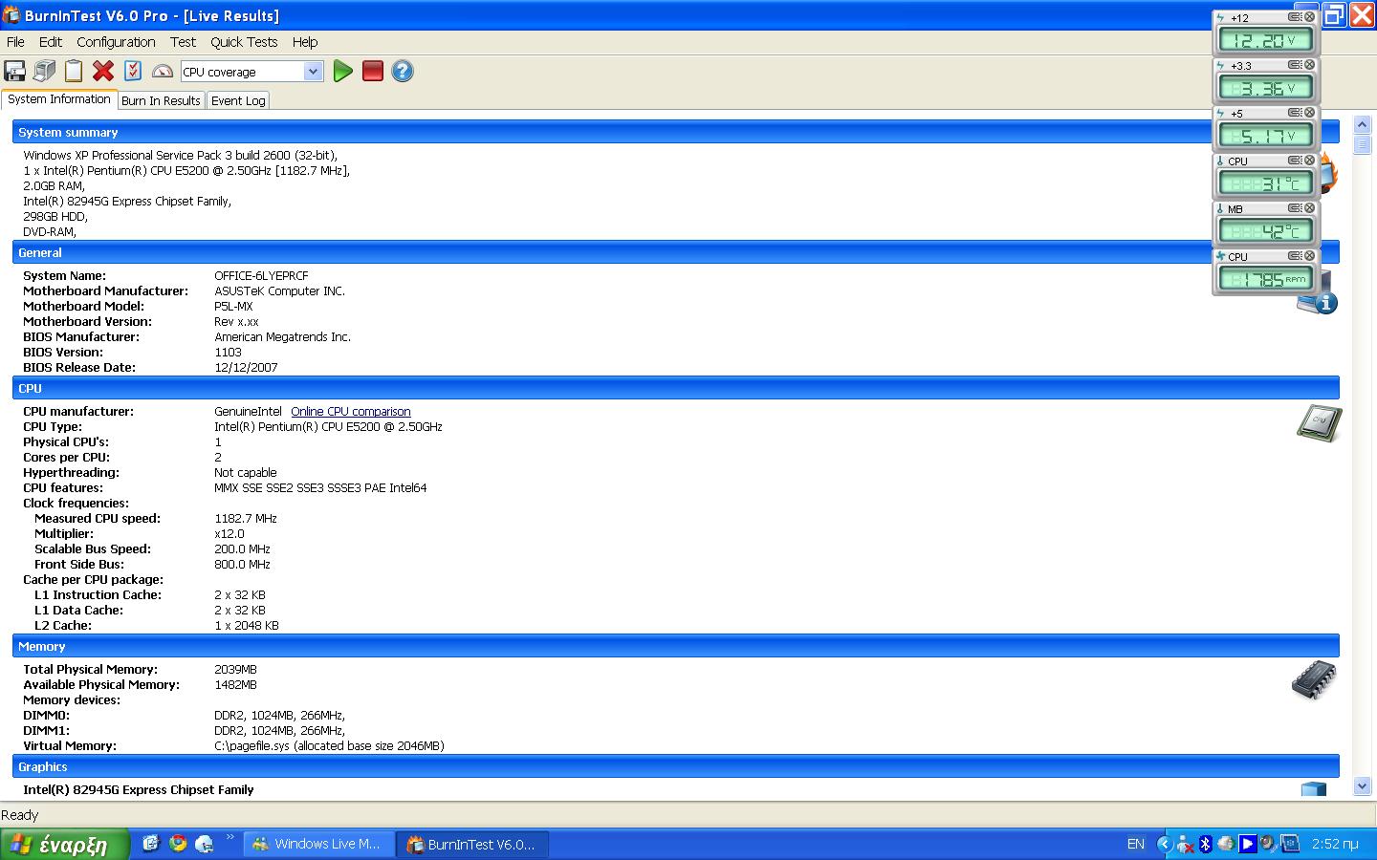The height and width of the screenshot is (860, 1377).
Task: Click the 12.20 V readout display
Action: [x=1266, y=40]
